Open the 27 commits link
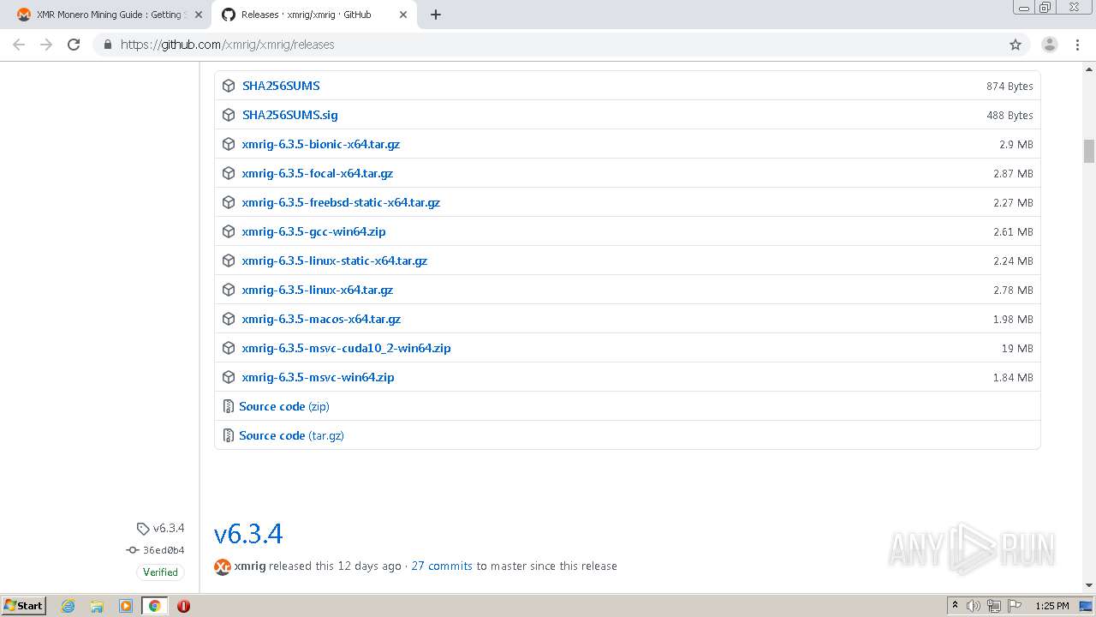Viewport: 1096px width, 617px height. coord(442,566)
